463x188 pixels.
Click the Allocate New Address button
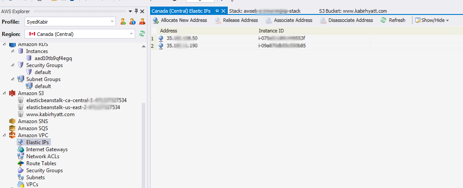(x=180, y=20)
